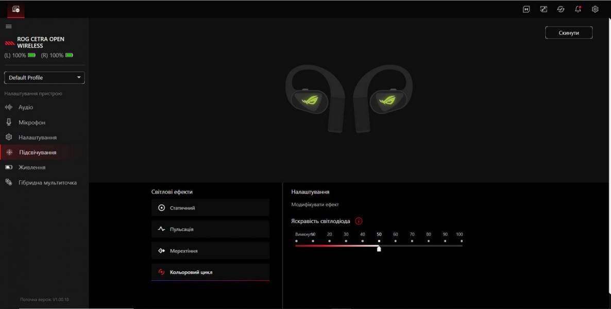Set LED brightness slider to 50
Viewport: 611px width, 309px height.
pos(379,248)
